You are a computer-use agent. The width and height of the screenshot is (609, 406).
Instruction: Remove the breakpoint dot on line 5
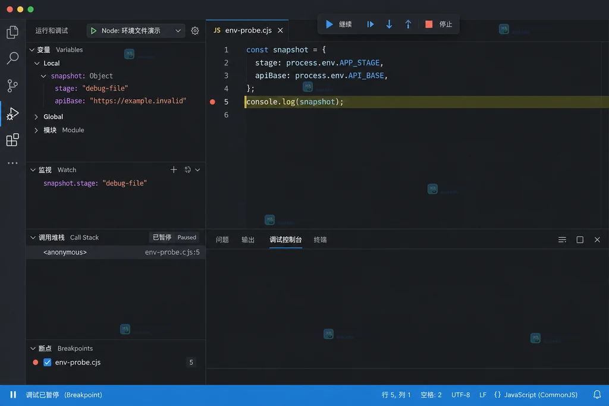(212, 102)
